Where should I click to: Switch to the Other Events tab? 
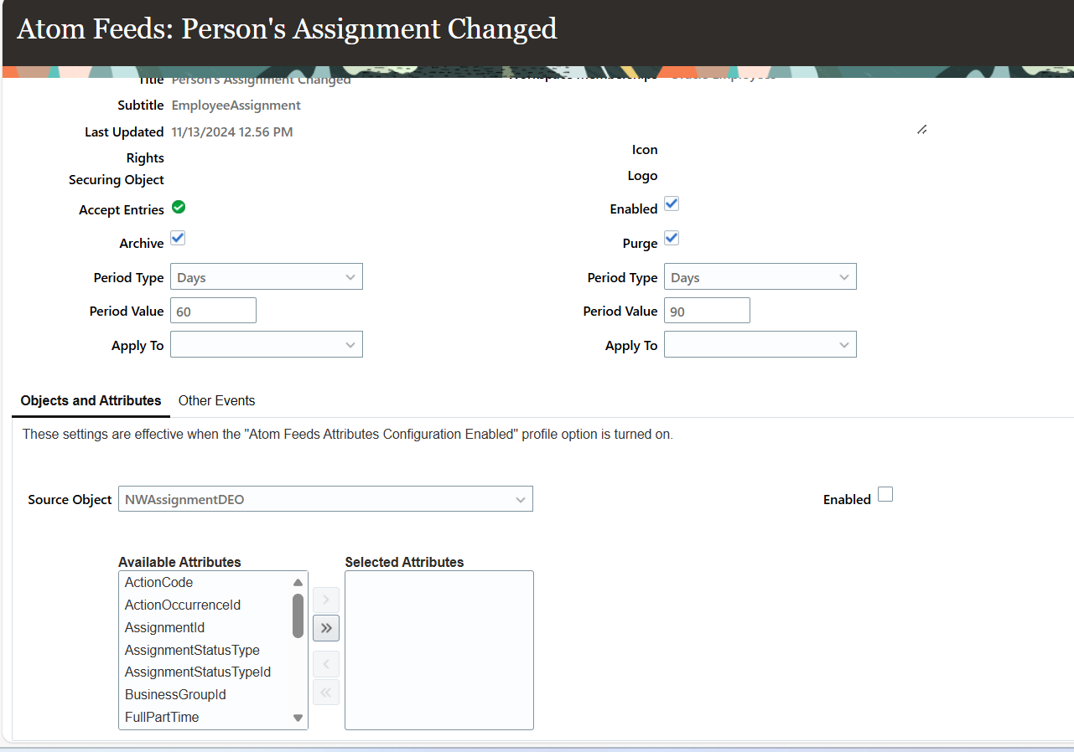point(216,400)
